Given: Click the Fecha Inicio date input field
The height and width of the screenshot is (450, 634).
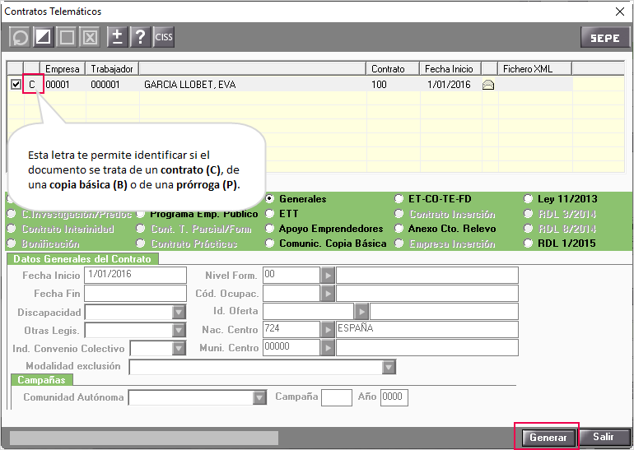Looking at the screenshot, I should (136, 275).
